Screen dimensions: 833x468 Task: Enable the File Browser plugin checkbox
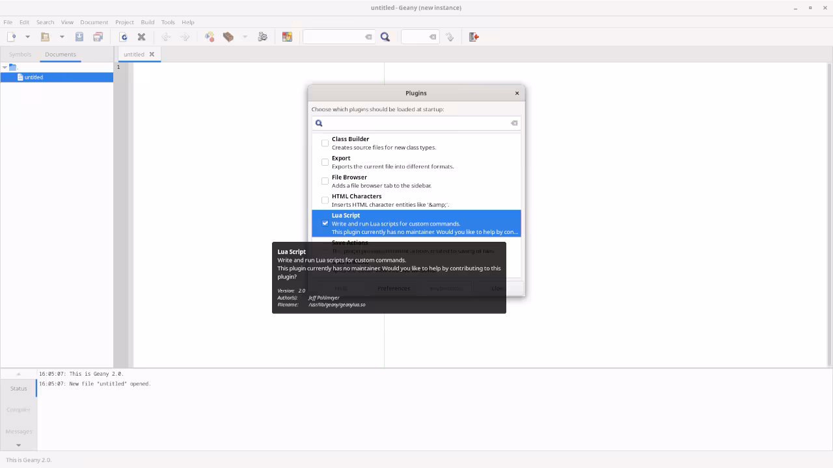[x=325, y=181]
